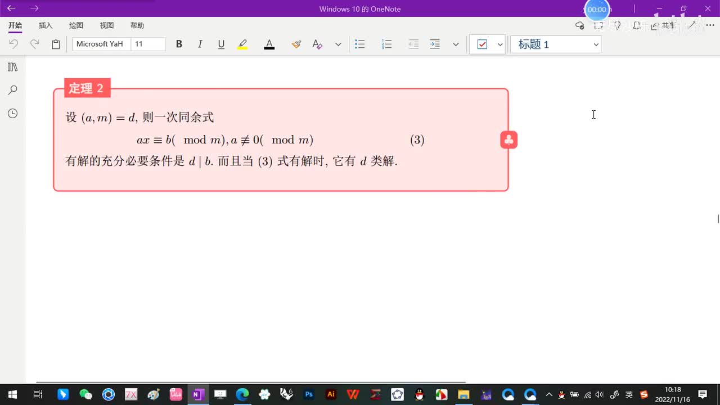Open the 帮助 ribbon tab

click(137, 25)
